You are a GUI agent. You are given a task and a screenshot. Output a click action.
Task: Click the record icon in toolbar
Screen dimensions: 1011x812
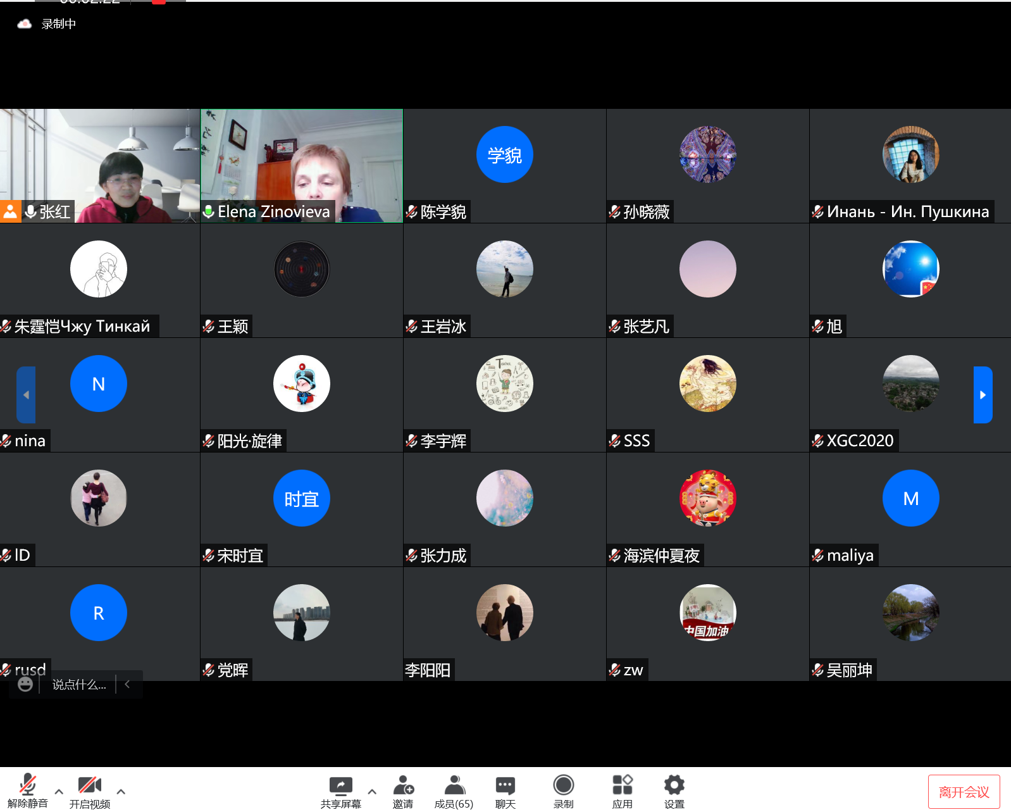tap(563, 786)
